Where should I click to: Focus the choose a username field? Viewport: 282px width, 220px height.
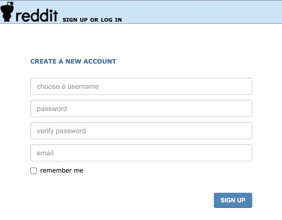click(x=141, y=86)
